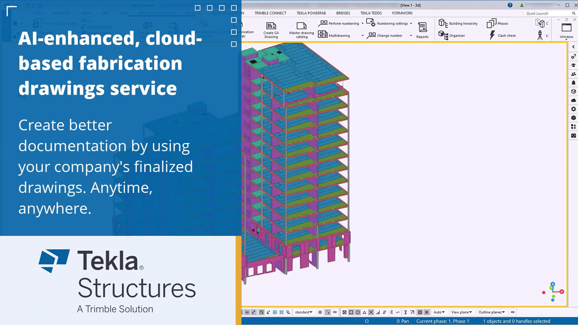Switch to the TRIMBLE CONNECT tab
Image resolution: width=578 pixels, height=325 pixels.
pos(270,13)
